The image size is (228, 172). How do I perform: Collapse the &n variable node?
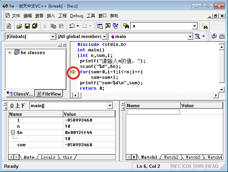(13, 132)
